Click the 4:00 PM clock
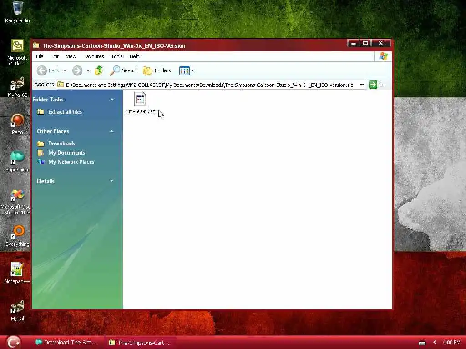466x349 pixels. pyautogui.click(x=451, y=343)
